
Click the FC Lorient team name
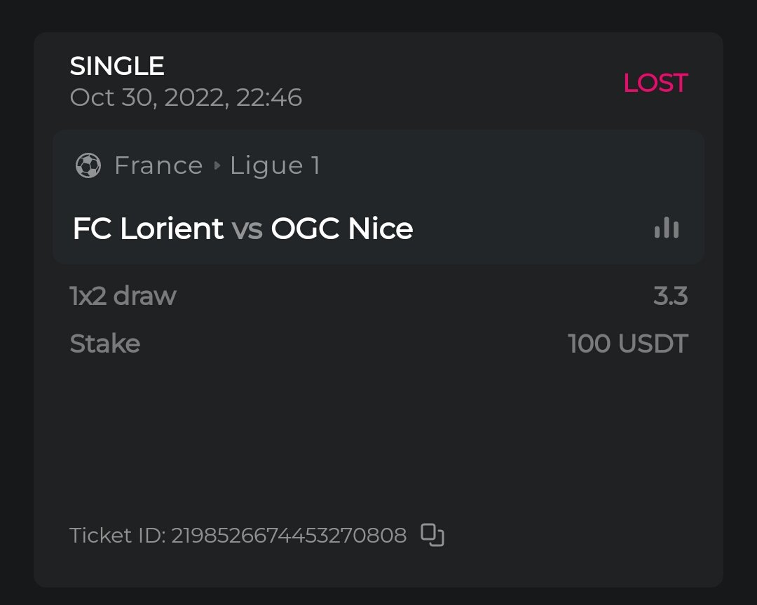point(148,229)
